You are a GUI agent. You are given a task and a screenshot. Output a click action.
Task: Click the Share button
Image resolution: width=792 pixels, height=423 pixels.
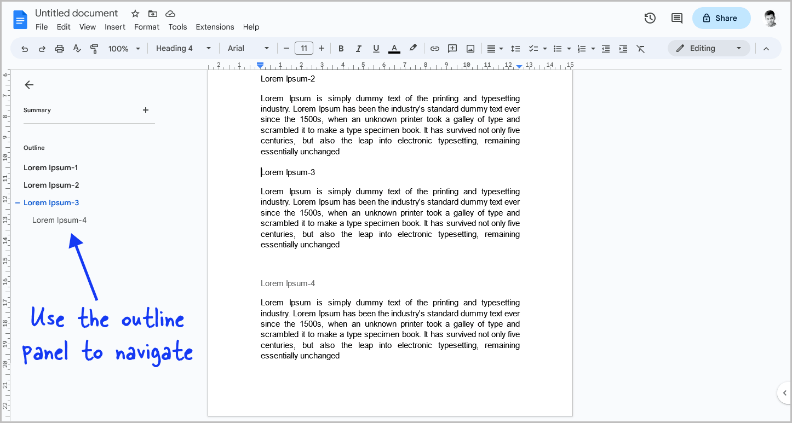click(721, 18)
